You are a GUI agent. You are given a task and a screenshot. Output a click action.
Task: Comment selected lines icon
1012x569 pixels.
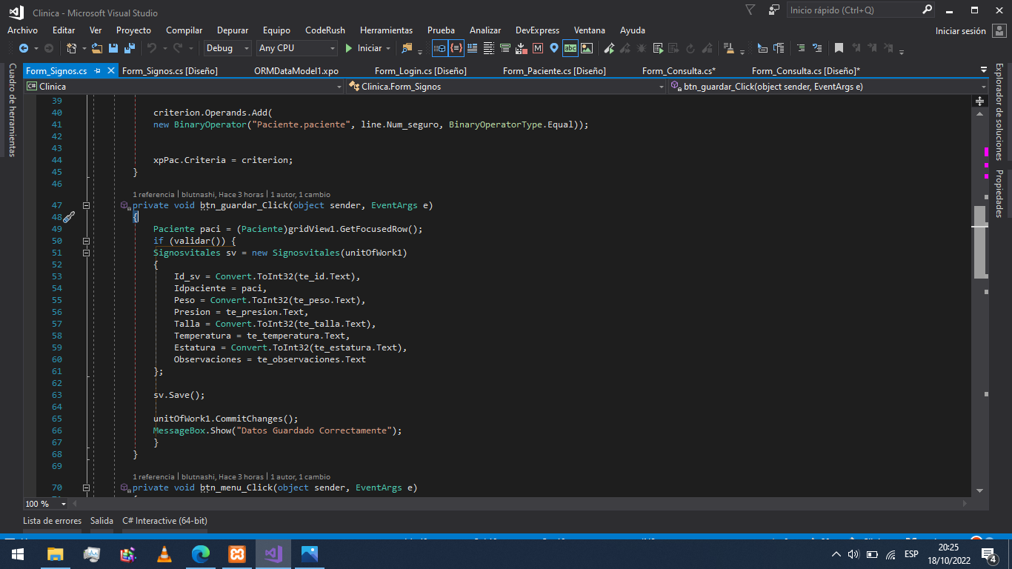click(801, 48)
